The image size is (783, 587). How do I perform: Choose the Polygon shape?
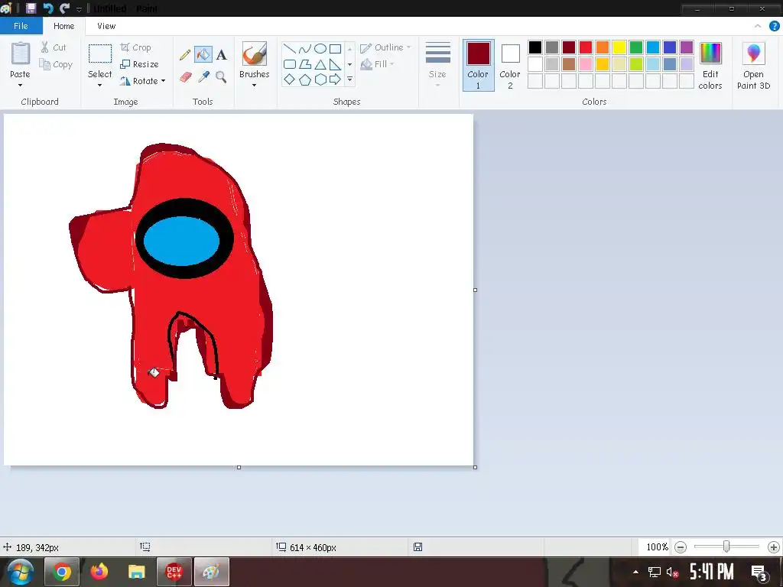tap(304, 64)
